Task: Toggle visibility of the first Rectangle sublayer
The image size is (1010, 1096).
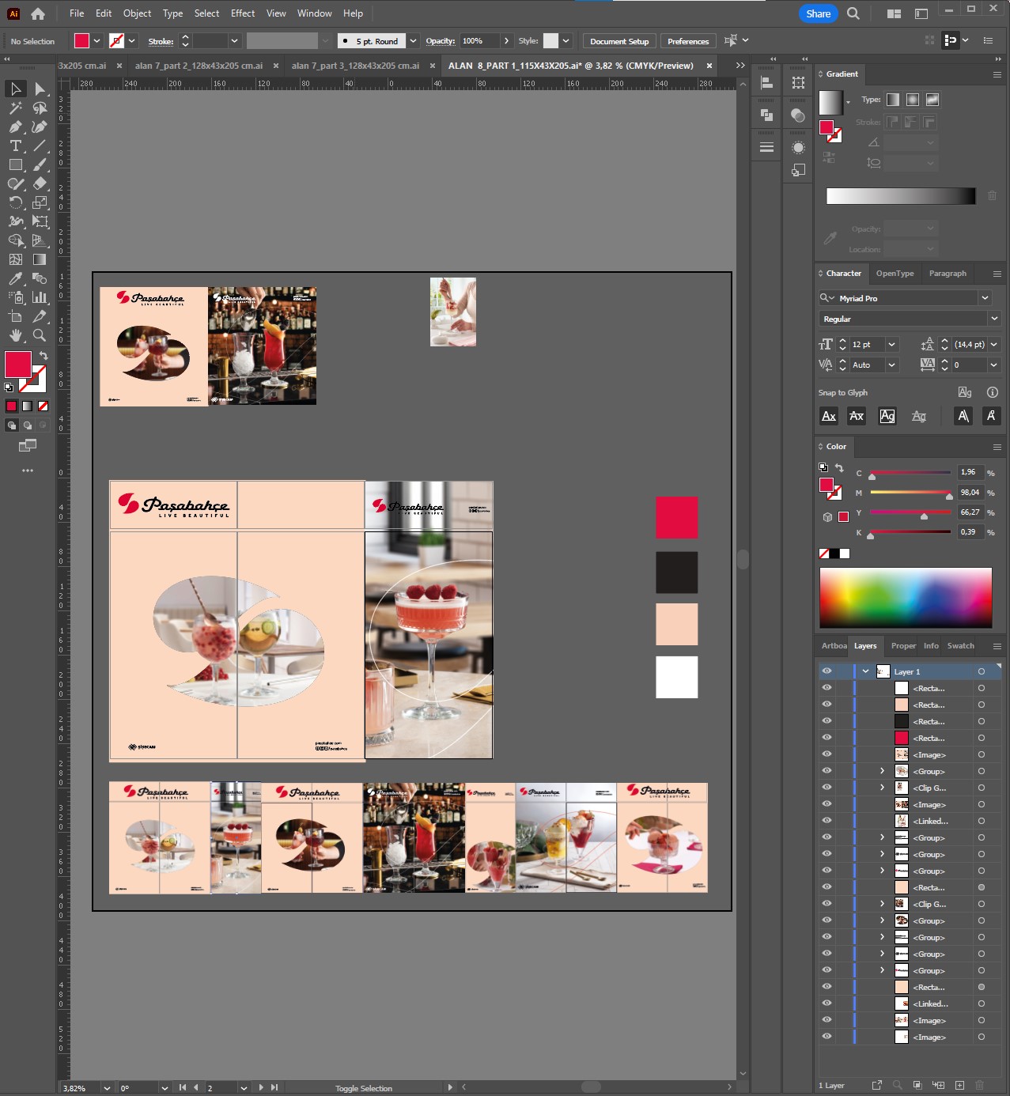Action: tap(827, 688)
